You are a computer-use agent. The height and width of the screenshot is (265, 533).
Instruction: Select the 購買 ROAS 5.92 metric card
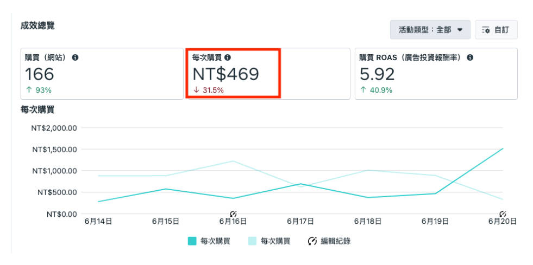[436, 74]
